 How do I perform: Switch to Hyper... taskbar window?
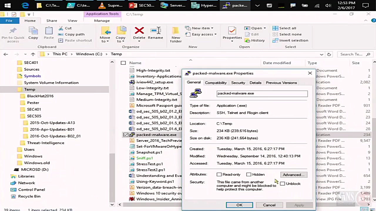coord(204,5)
